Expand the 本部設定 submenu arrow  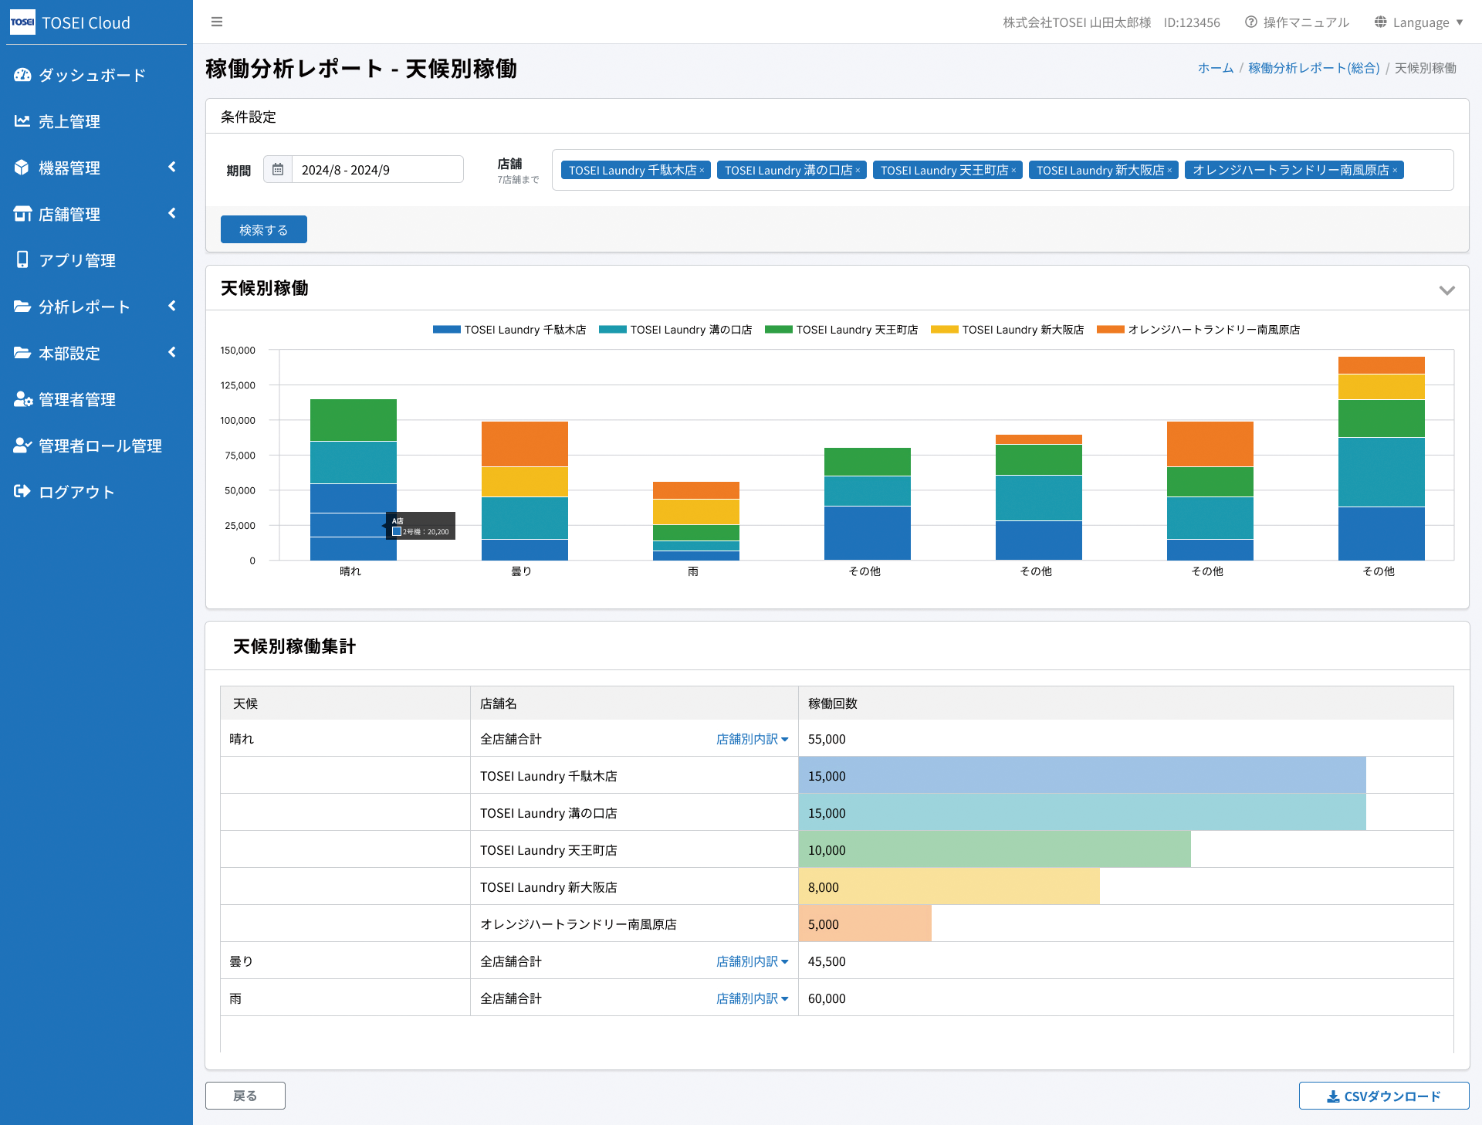tap(172, 352)
